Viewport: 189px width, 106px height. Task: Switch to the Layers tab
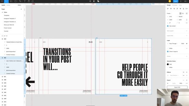3,5
